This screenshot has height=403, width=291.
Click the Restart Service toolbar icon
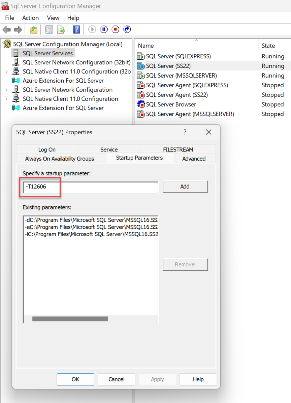pyautogui.click(x=127, y=29)
